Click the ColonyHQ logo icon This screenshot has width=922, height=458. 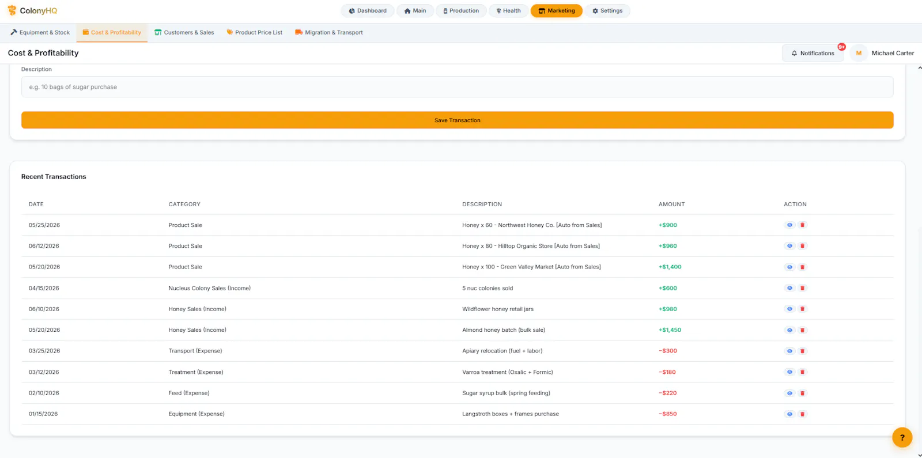12,10
